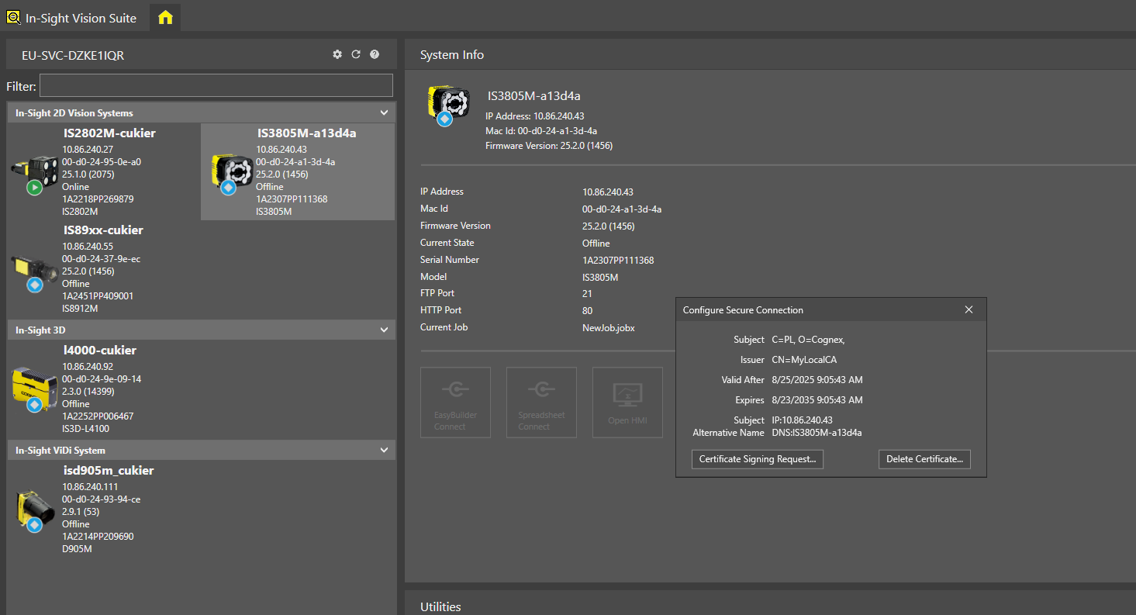Click Certificate Signing Request button
This screenshot has height=615, width=1136.
tap(758, 459)
